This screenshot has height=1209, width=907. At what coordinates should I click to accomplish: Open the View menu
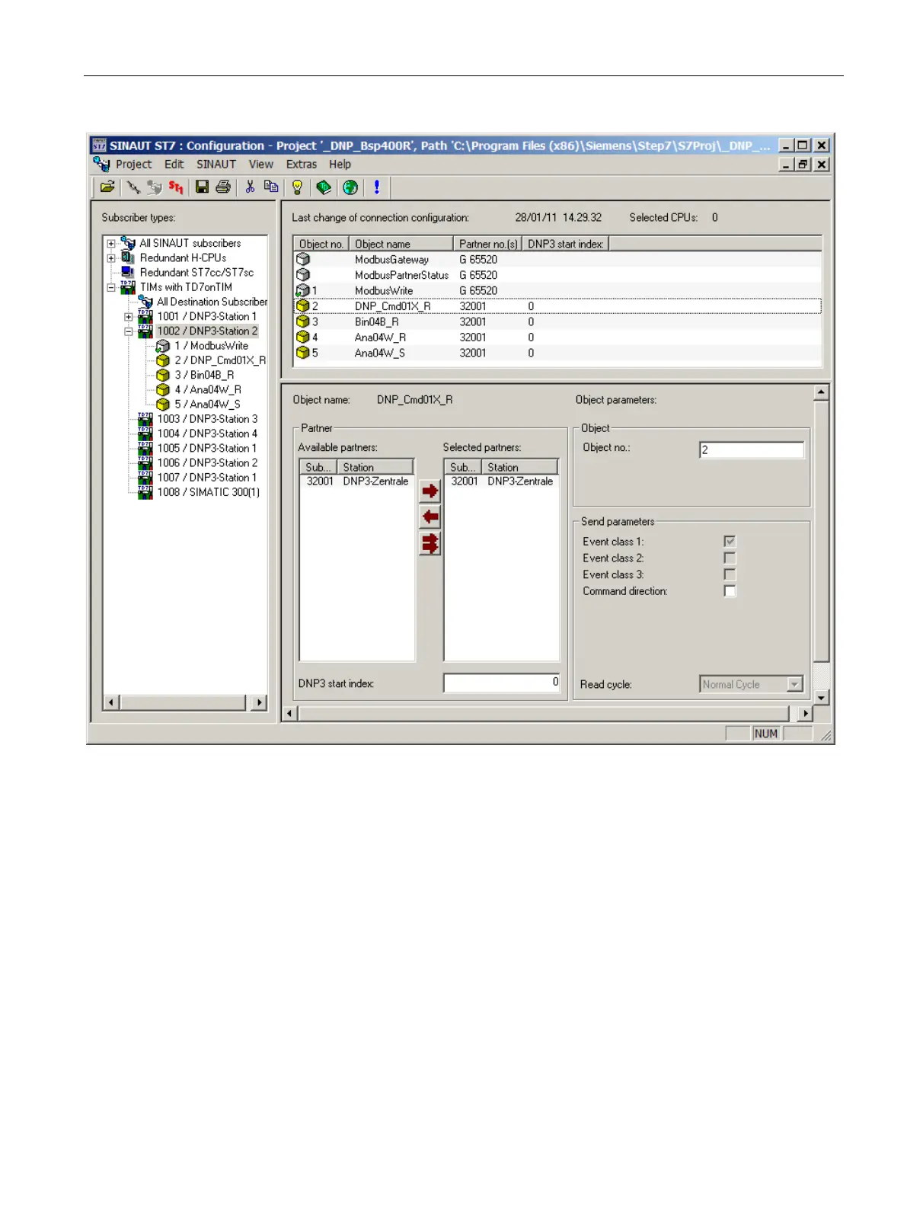[x=260, y=165]
